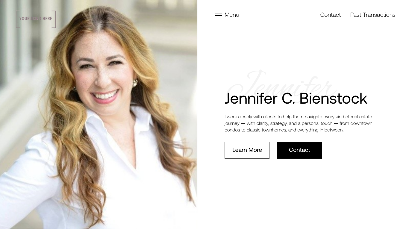Click the "Your Logo Here" logo
The image size is (409, 230).
pyautogui.click(x=36, y=19)
